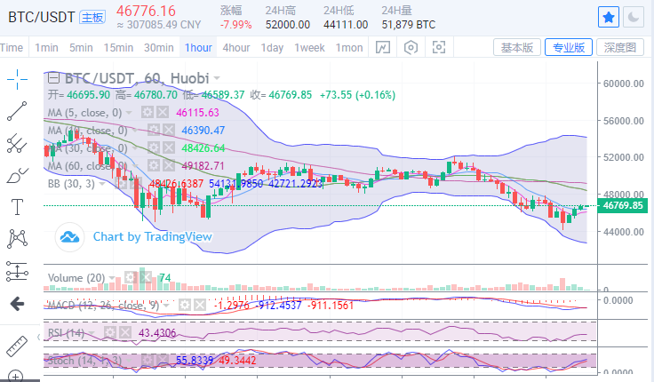654x382 pixels.
Task: Click the fullscreen snapshot icon
Action: [x=439, y=48]
